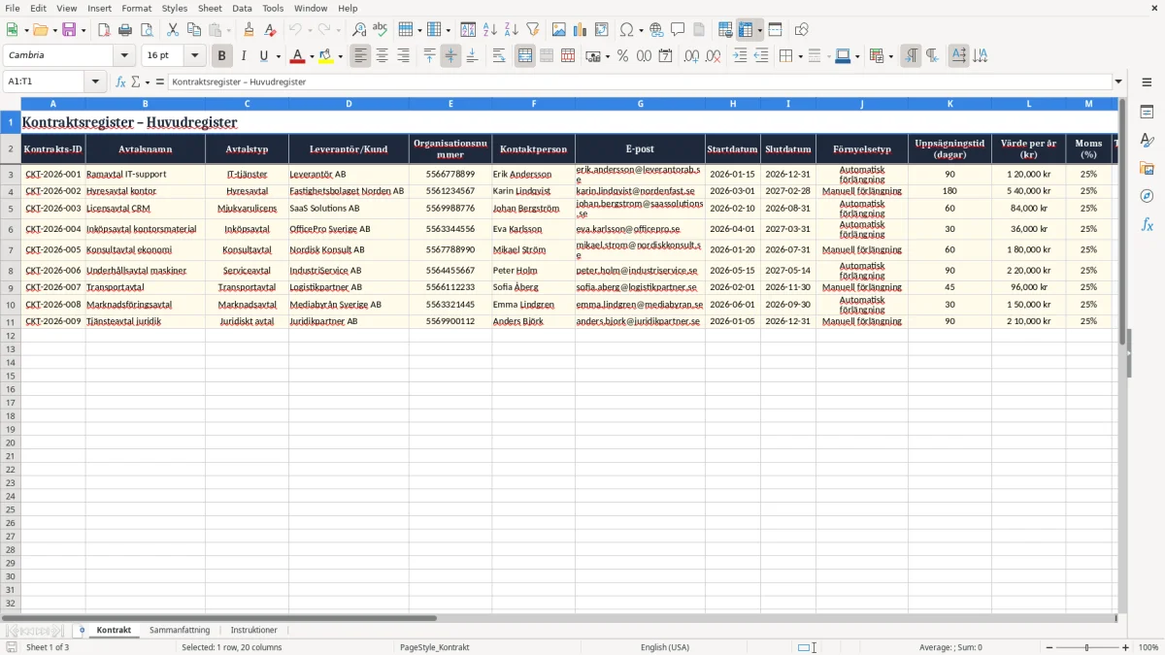Viewport: 1165px width, 655px height.
Task: Click the Formula equals button
Action: tap(159, 82)
